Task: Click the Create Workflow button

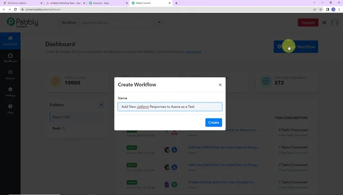Action: 296,47
